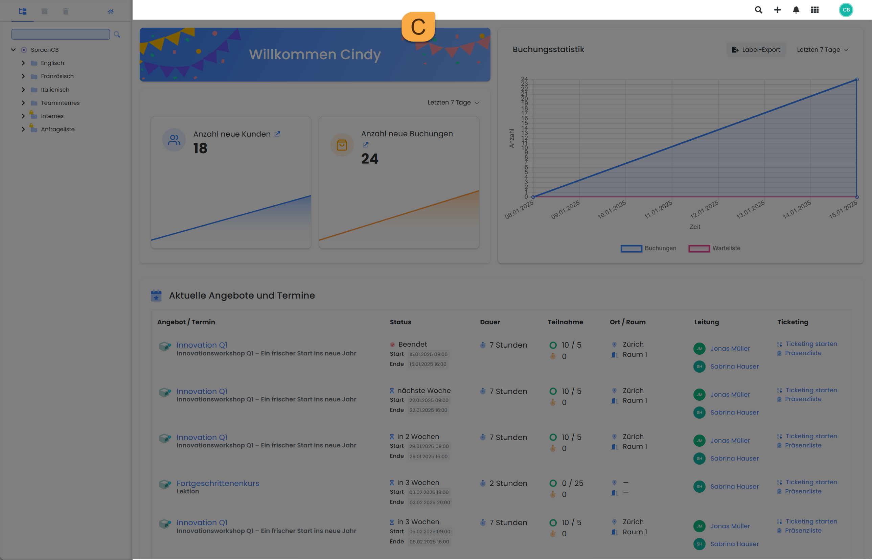Switch to the folder tree tab in sidebar
Screen dimensions: 872x560
[22, 11]
